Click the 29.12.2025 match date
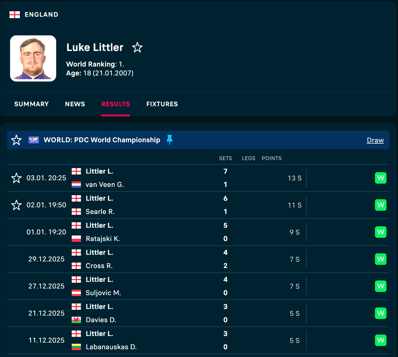 pyautogui.click(x=46, y=259)
